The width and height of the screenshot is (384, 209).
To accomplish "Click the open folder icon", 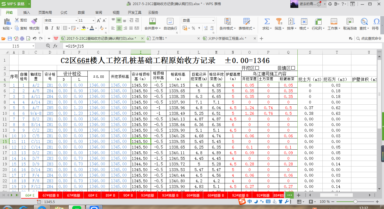I will click(3, 39).
